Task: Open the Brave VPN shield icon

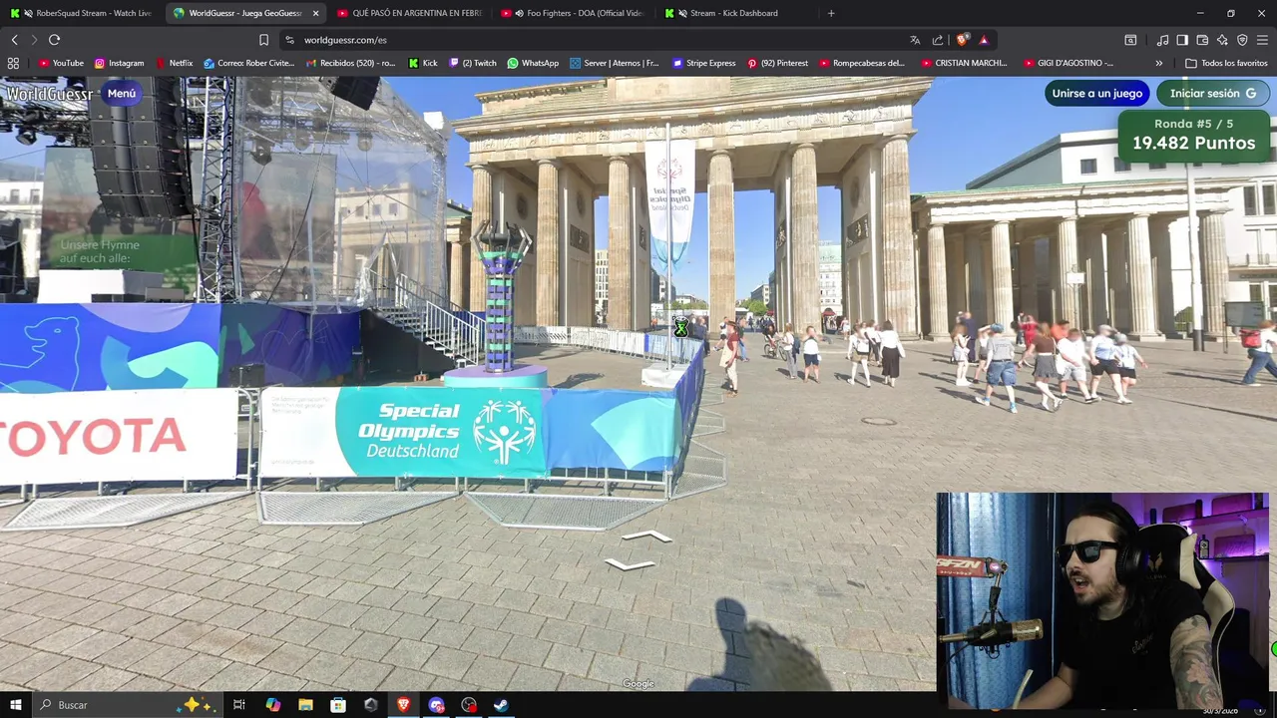Action: pyautogui.click(x=1242, y=40)
